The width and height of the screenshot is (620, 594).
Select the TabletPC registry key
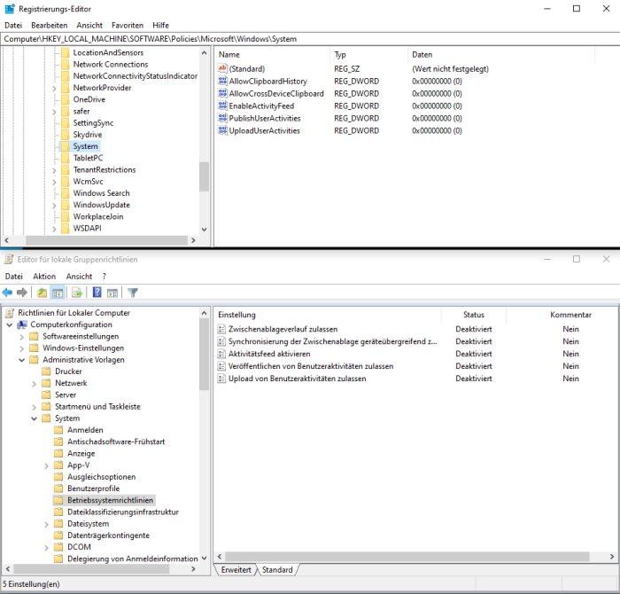[89, 158]
